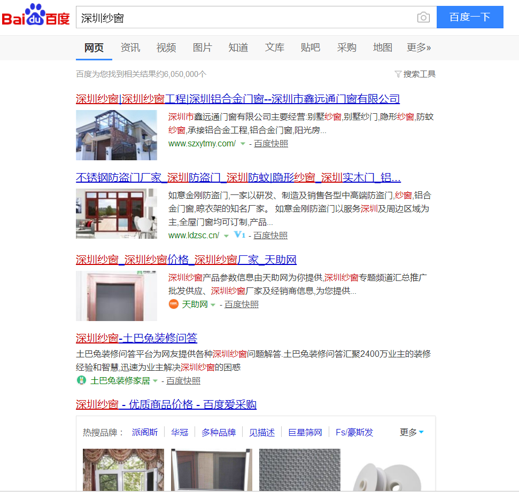The height and width of the screenshot is (492, 519).
Task: Click the 天助网 source link
Action: 195,304
